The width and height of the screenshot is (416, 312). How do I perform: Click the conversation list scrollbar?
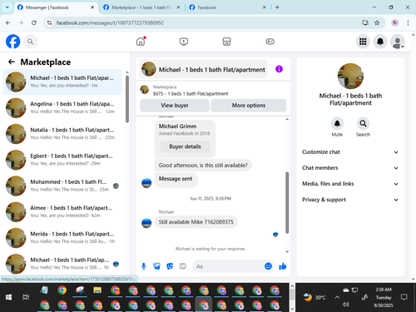point(127,99)
